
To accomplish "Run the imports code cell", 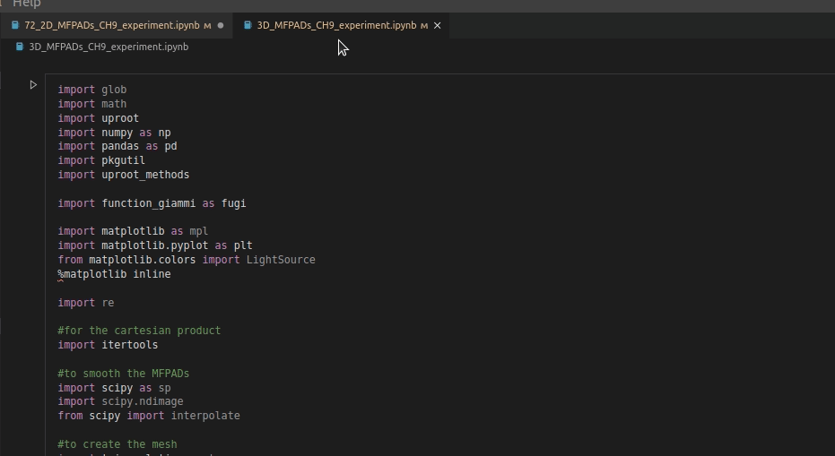I will click(33, 84).
